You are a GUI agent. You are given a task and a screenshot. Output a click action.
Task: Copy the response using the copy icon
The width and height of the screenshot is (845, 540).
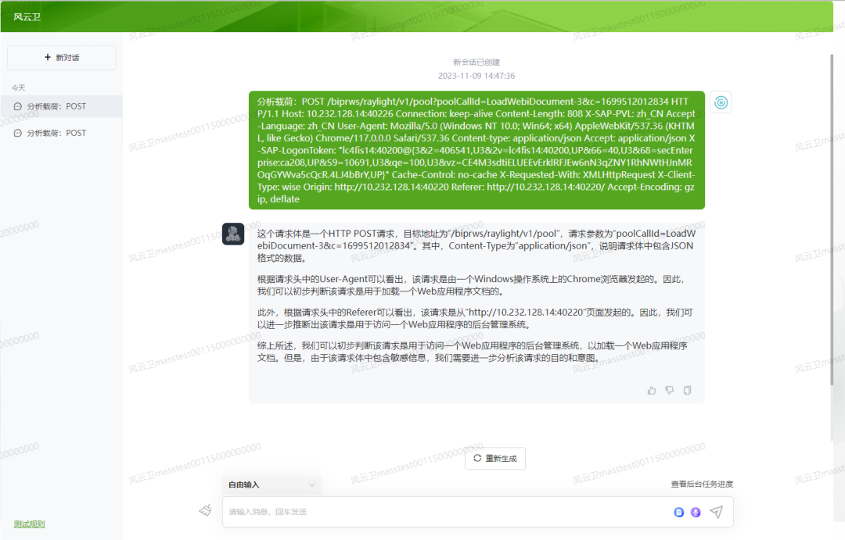point(687,390)
